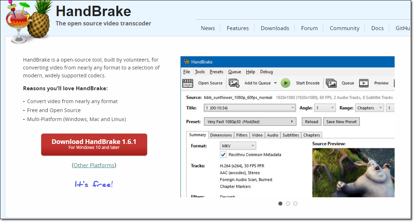Open the Tools menu
The width and height of the screenshot is (414, 222).
(x=200, y=72)
